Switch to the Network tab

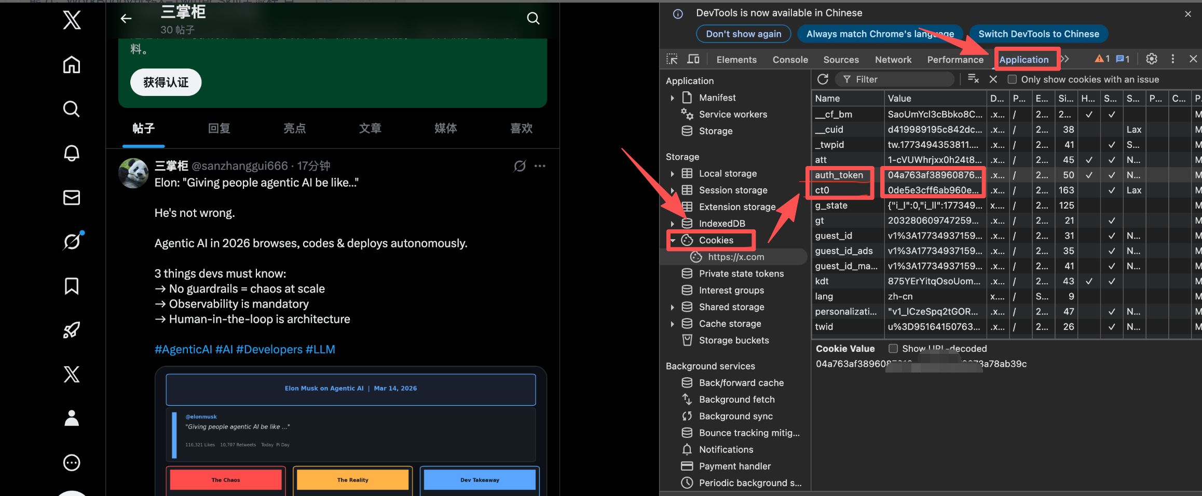893,60
